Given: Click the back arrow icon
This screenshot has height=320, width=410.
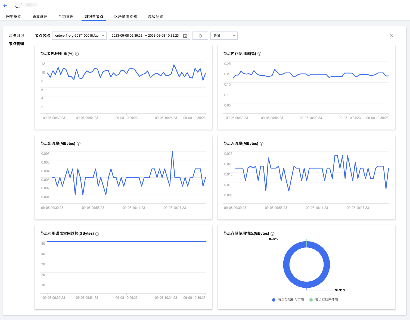Looking at the screenshot, I should click(x=5, y=6).
